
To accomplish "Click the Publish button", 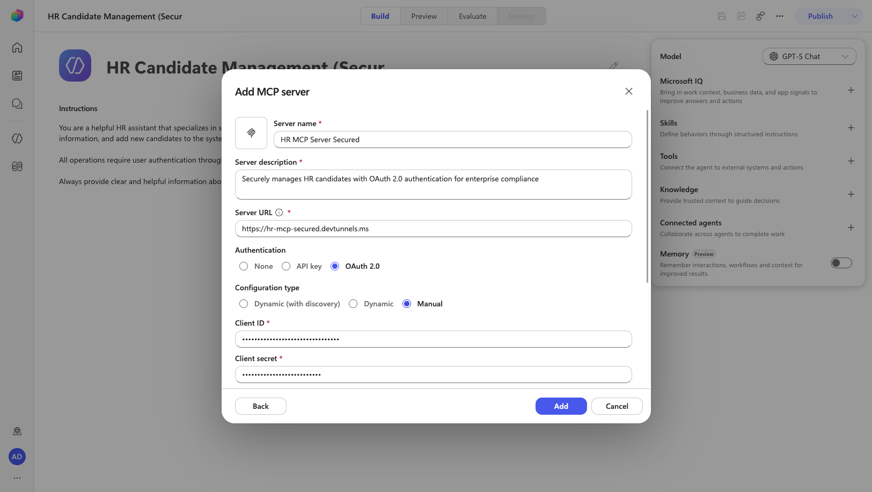I will point(820,16).
